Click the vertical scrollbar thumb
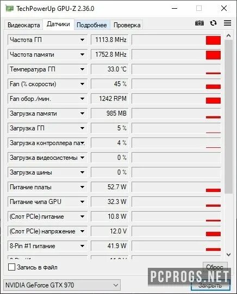237x294 pixels. coord(229,117)
